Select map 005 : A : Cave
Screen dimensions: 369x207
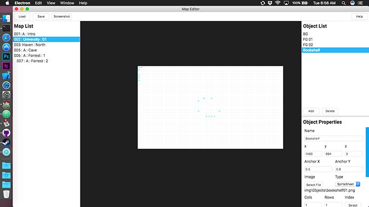(46, 50)
